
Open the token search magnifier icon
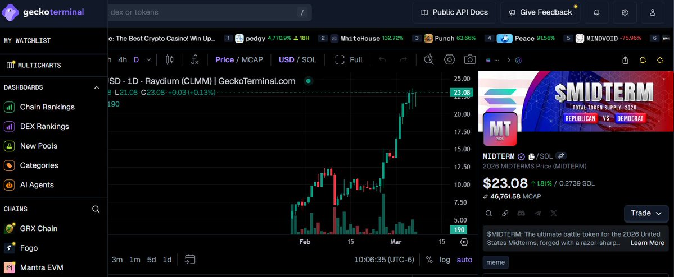[x=488, y=213]
